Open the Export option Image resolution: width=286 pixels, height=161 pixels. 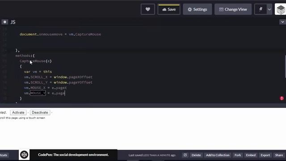point(265,155)
